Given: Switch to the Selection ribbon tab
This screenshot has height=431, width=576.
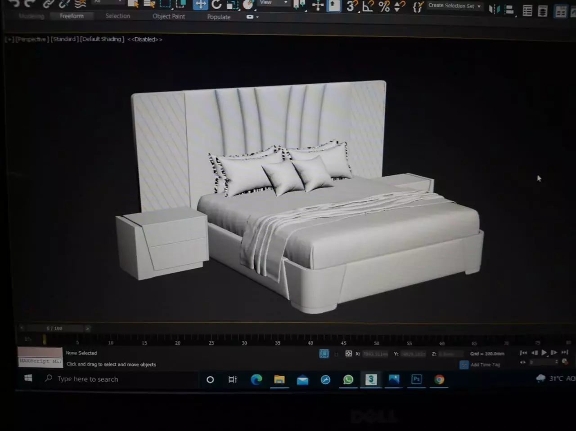Looking at the screenshot, I should (x=118, y=16).
